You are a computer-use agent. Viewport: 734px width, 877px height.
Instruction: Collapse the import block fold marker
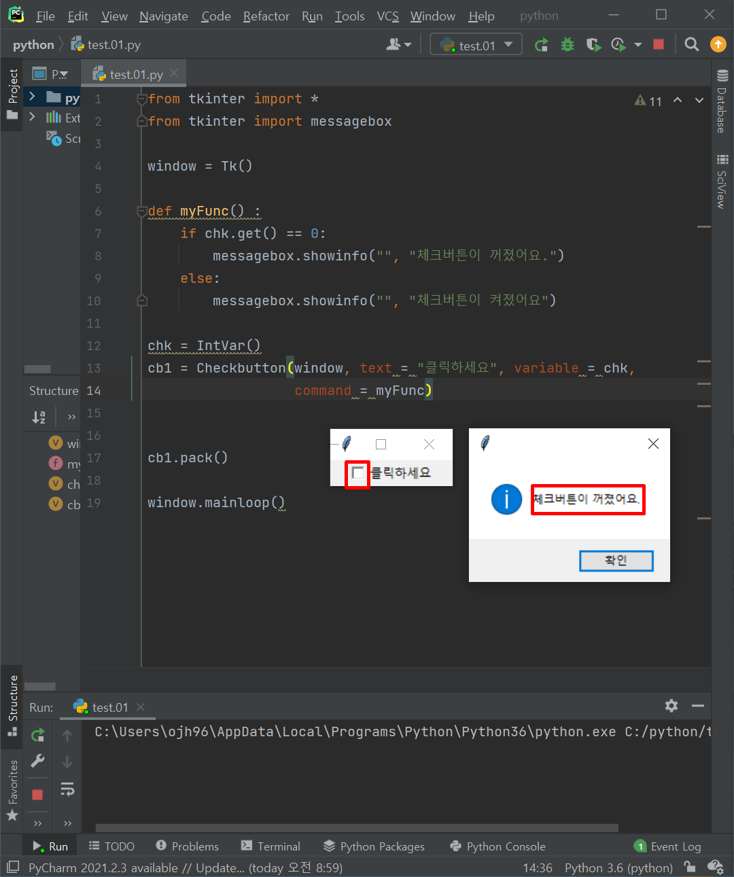point(142,99)
